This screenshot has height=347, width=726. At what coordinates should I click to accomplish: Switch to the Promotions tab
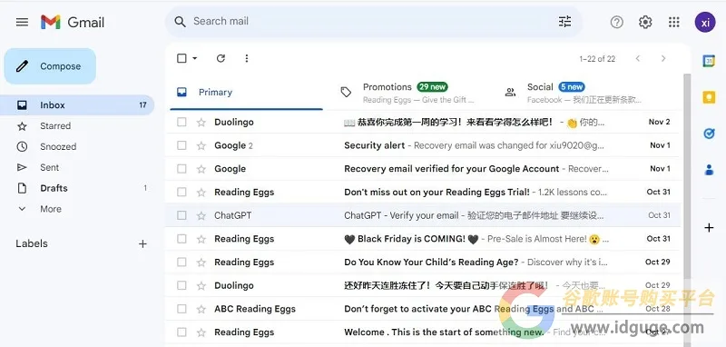click(x=410, y=92)
